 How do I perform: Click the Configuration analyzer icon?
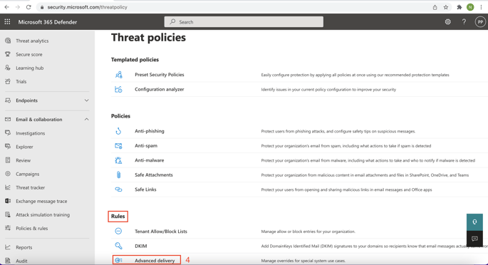coord(118,89)
